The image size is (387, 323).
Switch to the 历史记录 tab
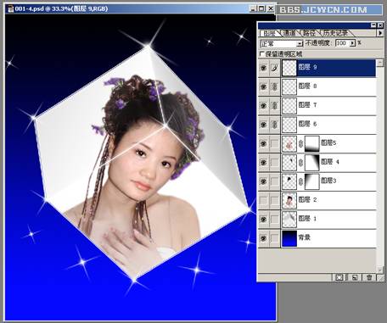[335, 33]
